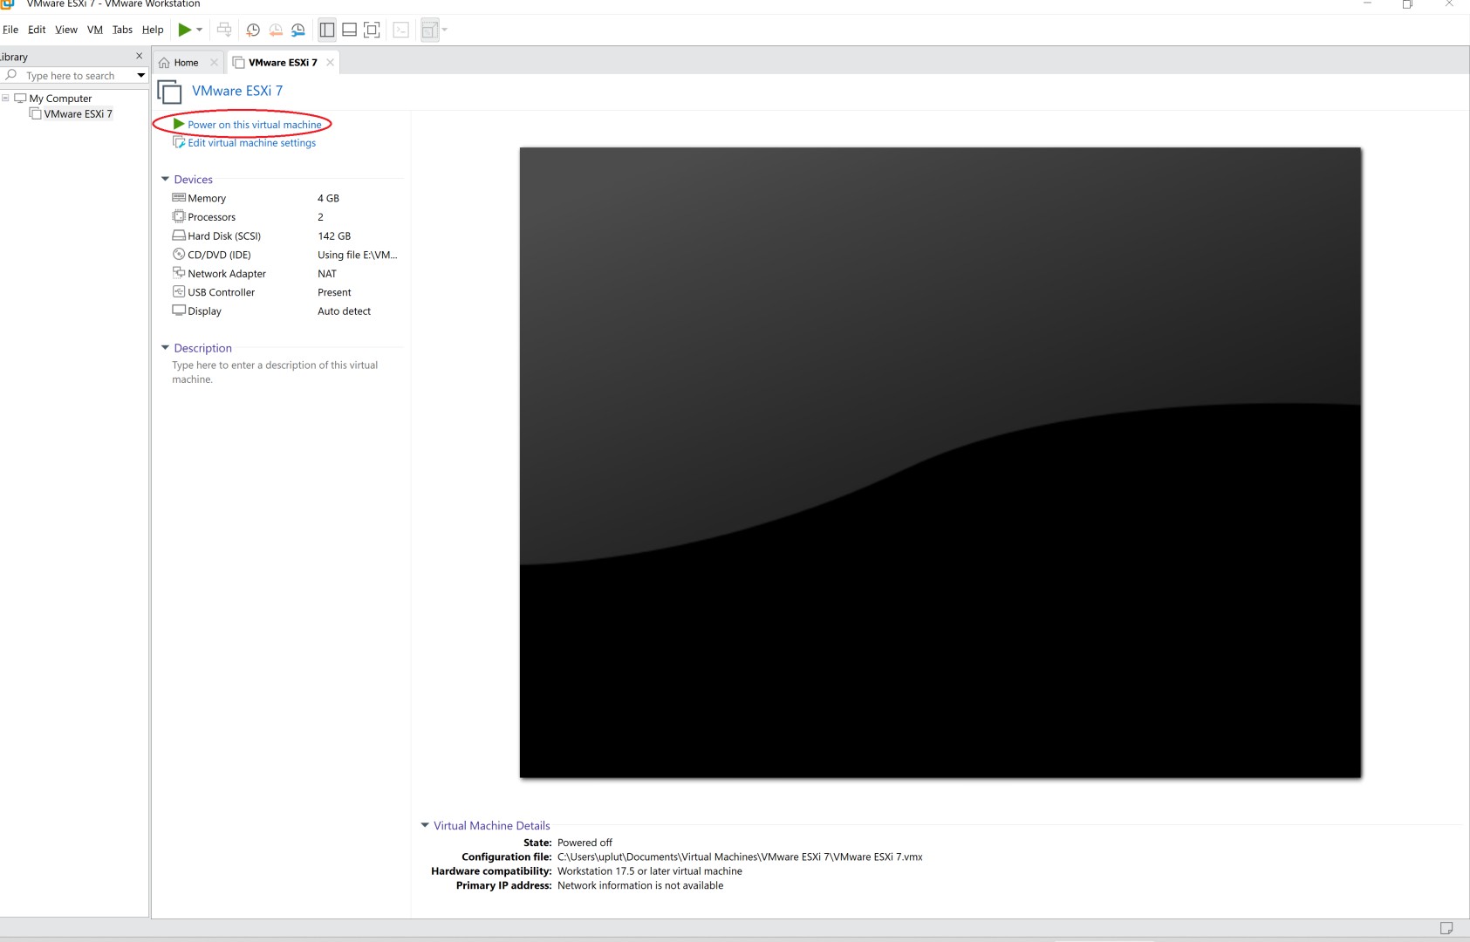Select VMware ESXi 7 in library tree

point(78,114)
